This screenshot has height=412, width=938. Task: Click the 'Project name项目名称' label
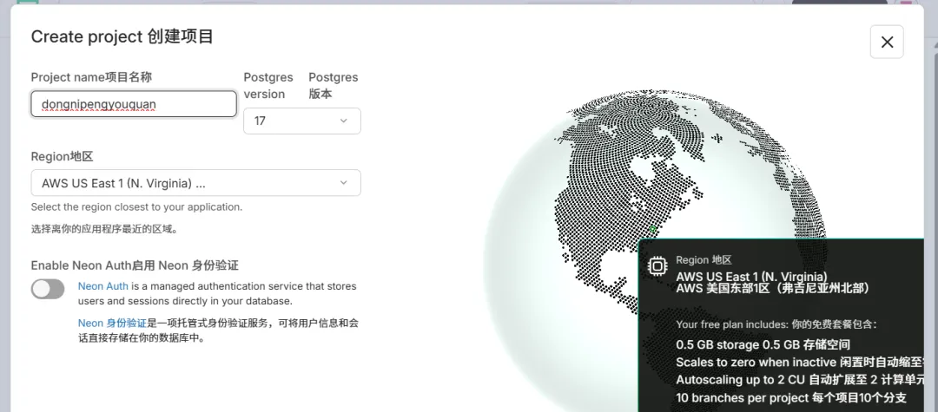coord(91,77)
